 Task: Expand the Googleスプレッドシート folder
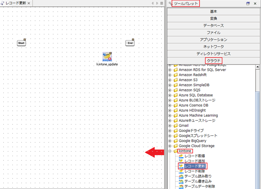(x=170, y=136)
